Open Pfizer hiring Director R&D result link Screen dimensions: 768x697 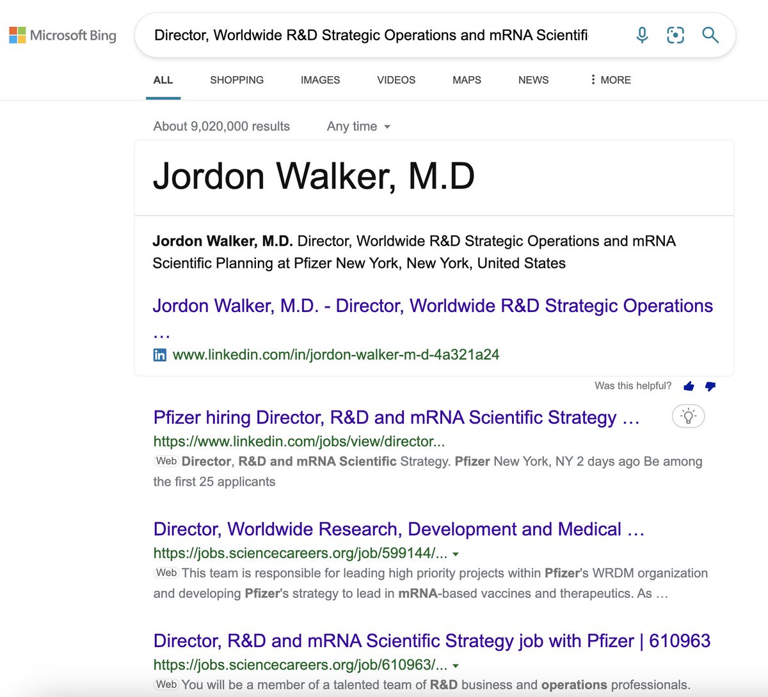pos(396,418)
